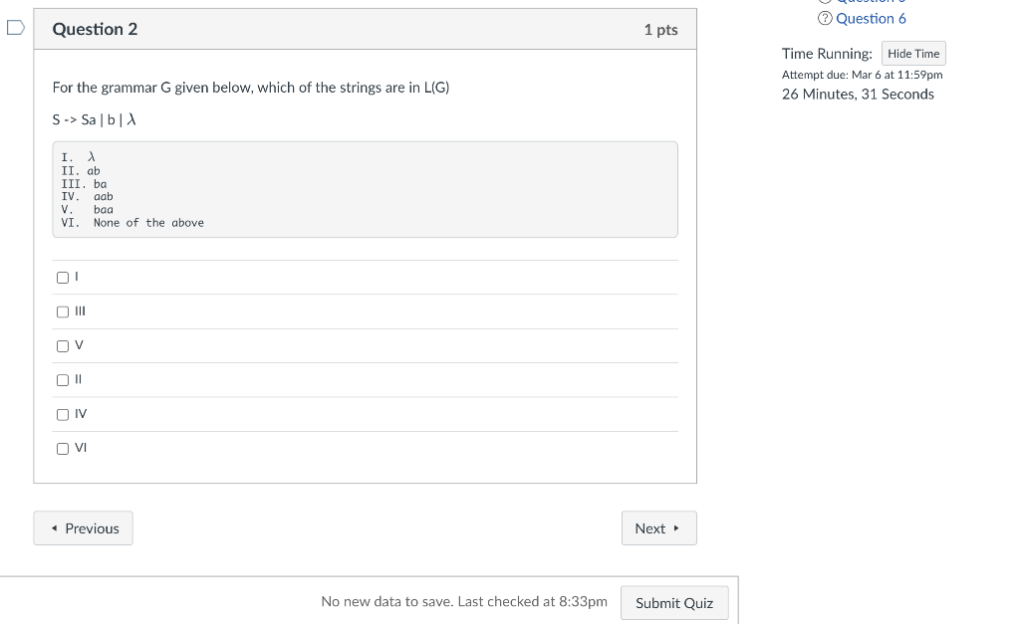
Task: Flag Question 2 using the flag icon
Action: [x=14, y=29]
